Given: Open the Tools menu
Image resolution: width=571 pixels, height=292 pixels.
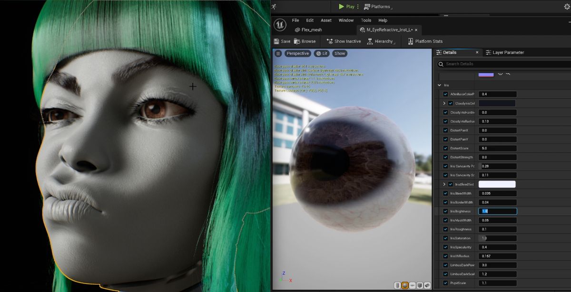Looking at the screenshot, I should pos(365,20).
